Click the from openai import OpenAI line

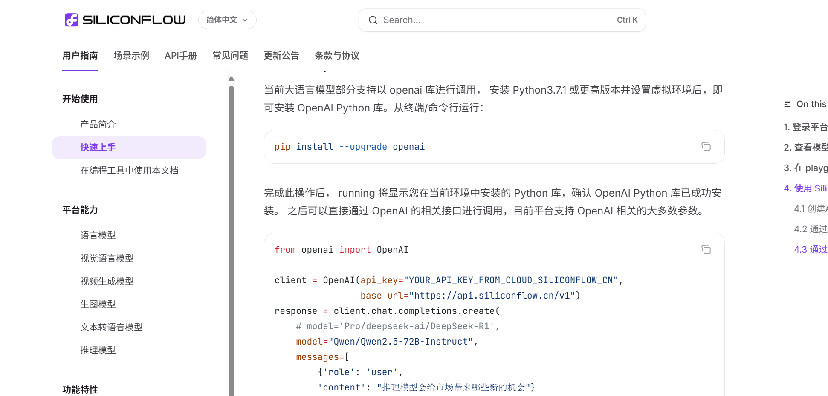coord(342,250)
